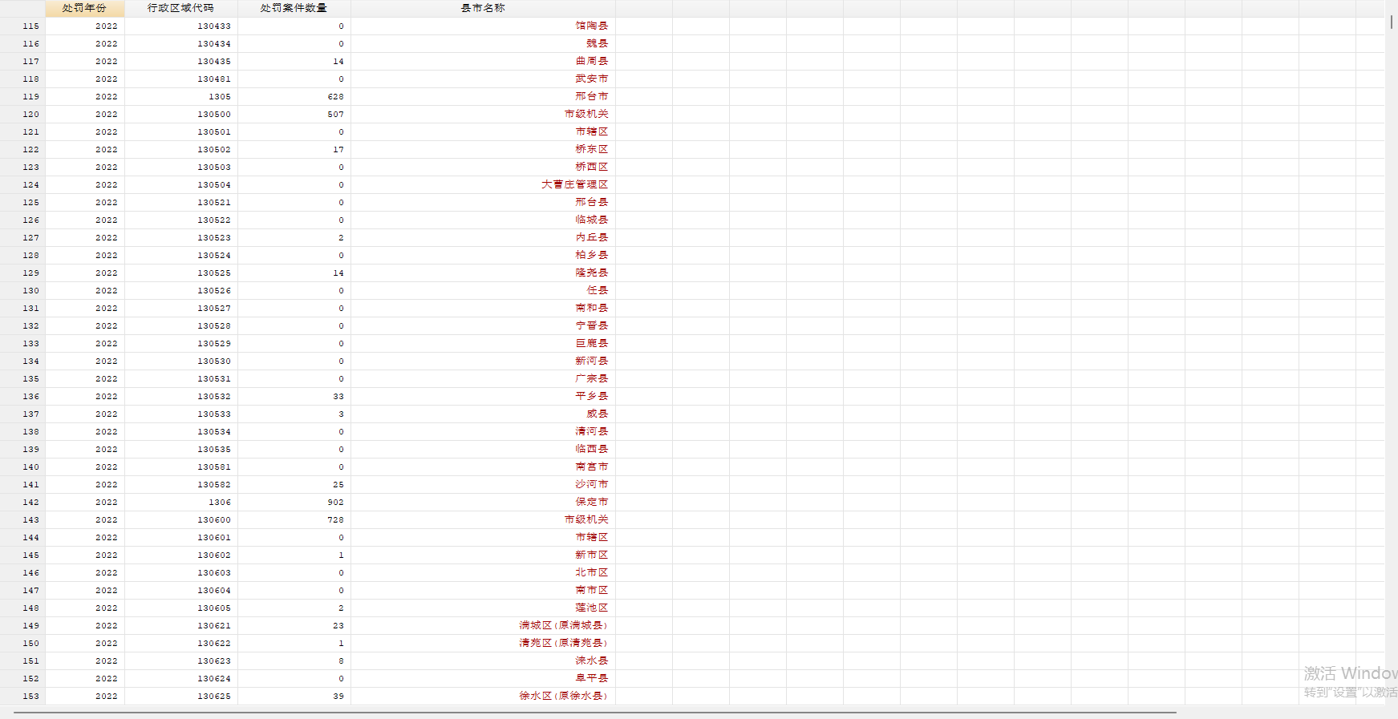The image size is (1398, 719).
Task: Click the cell containing 南宫市
Action: 483,467
